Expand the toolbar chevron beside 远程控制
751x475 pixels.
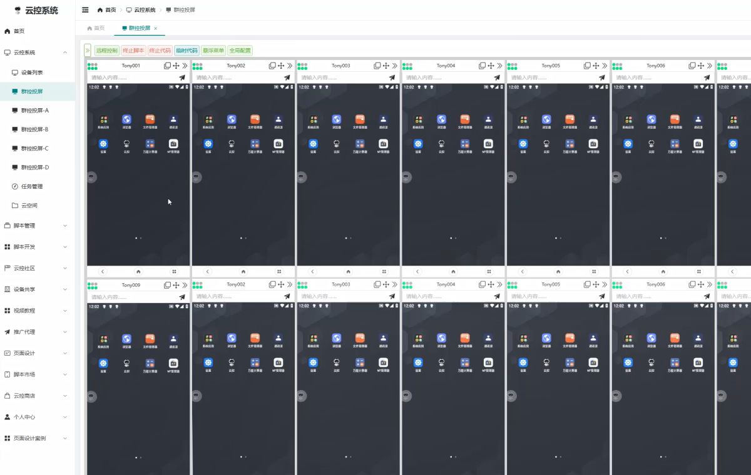(88, 51)
